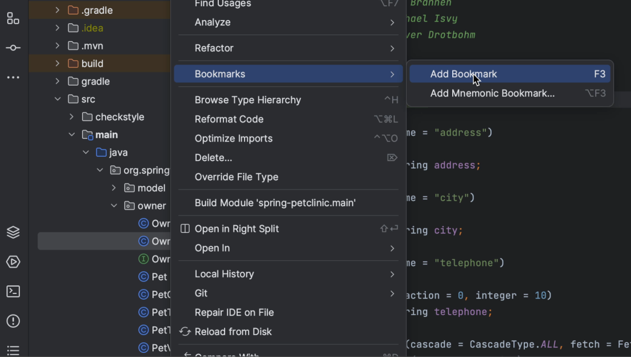Open the Project tool window
The height and width of the screenshot is (357, 631).
tap(13, 18)
